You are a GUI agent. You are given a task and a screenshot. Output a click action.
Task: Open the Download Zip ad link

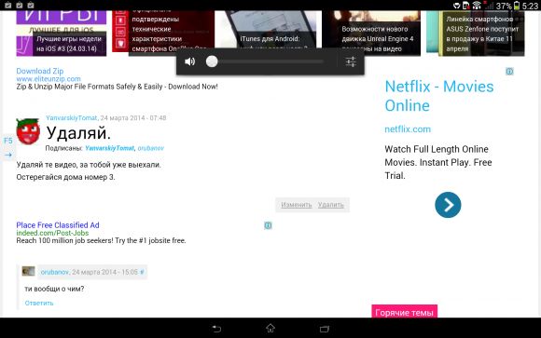tap(40, 71)
